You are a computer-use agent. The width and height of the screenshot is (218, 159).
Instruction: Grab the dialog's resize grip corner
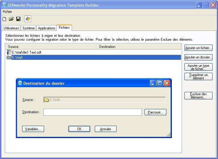tap(169, 135)
